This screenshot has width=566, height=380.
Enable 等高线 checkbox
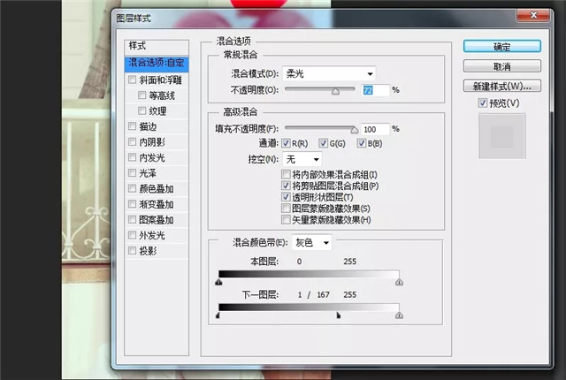pyautogui.click(x=141, y=95)
